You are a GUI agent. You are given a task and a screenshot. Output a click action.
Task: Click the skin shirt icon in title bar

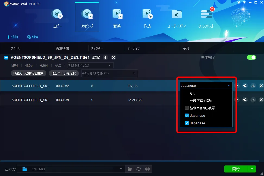coord(239,2)
